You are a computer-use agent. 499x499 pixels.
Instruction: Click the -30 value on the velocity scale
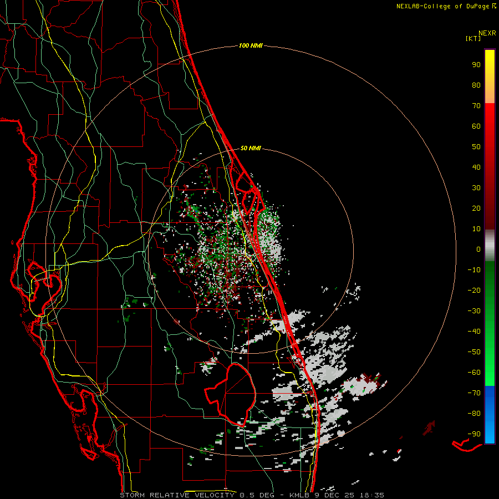[x=474, y=311]
